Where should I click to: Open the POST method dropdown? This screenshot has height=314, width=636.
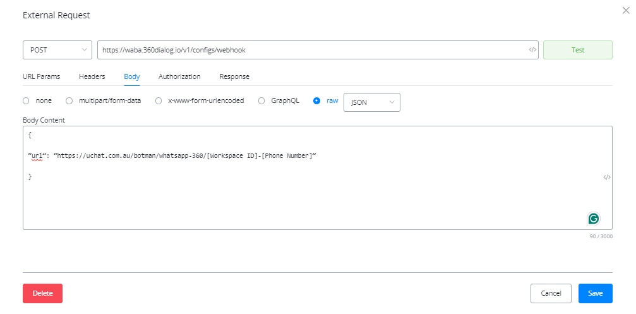57,50
